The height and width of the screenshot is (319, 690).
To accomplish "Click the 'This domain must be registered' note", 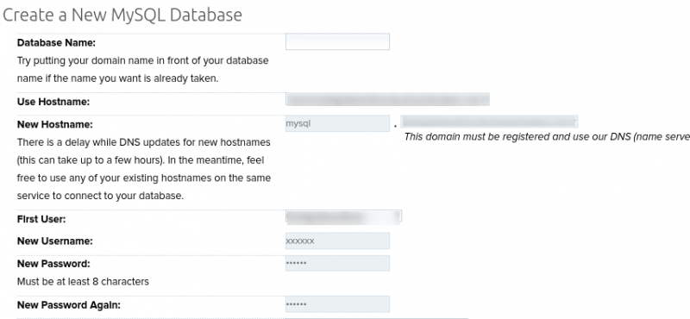I will point(547,136).
